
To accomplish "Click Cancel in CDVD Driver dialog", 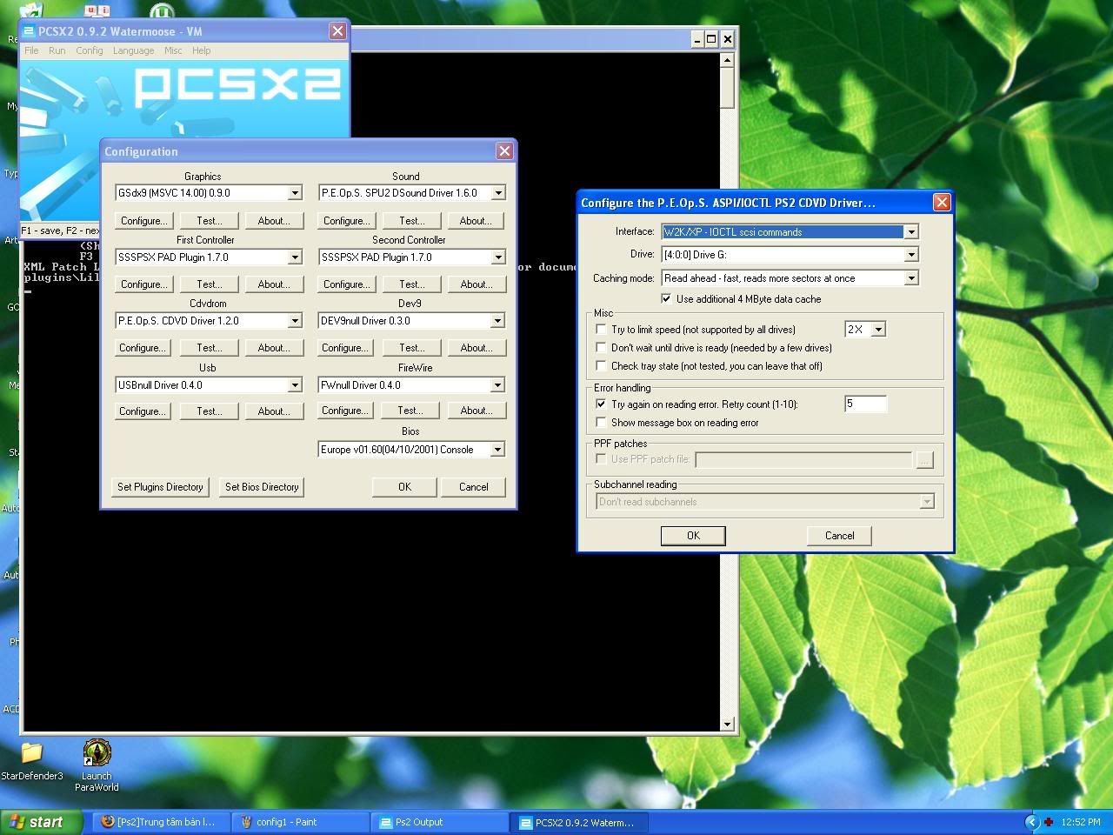I will point(839,536).
